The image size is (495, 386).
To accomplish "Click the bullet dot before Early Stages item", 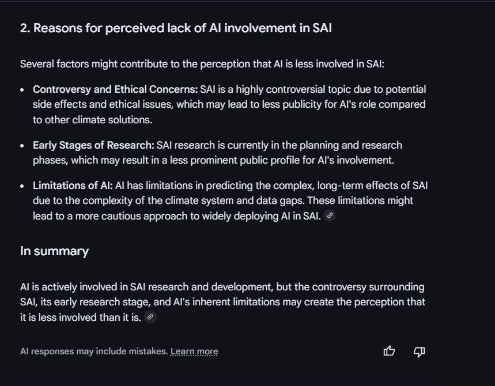I will point(22,146).
